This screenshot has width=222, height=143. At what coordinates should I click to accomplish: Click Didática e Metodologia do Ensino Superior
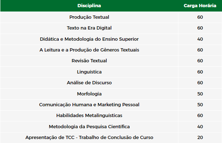[x=89, y=39]
